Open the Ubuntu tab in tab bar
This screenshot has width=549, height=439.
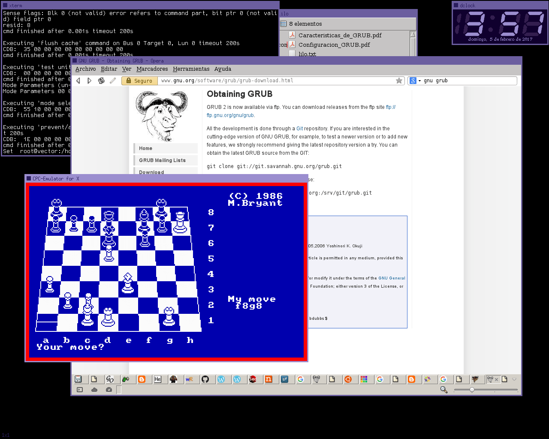pos(348,379)
